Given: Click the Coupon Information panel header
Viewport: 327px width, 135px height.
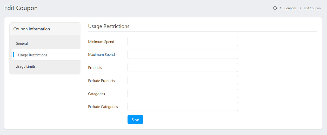Looking at the screenshot, I should [x=32, y=29].
